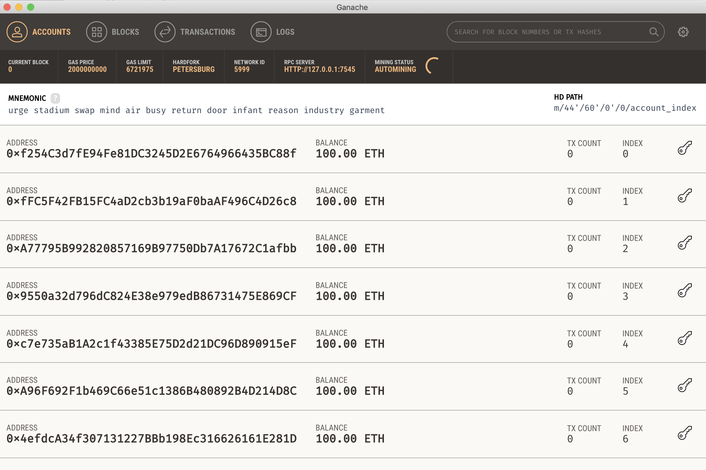Reveal key for account index 4
The image size is (706, 470).
pos(684,338)
